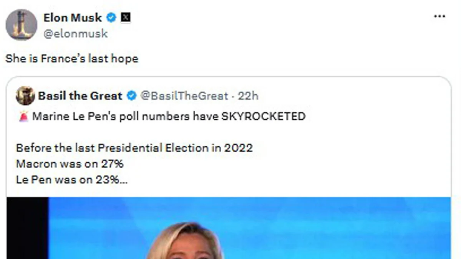461x259 pixels.
Task: Open the Elon Musk display name link
Action: (73, 18)
